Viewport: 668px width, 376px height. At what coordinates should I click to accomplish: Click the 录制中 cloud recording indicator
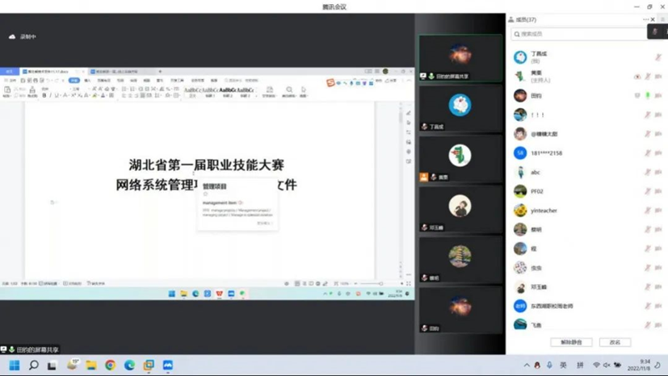point(23,37)
